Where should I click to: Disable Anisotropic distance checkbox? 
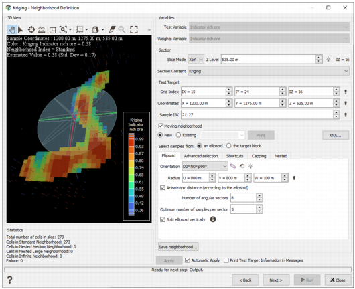(163, 188)
